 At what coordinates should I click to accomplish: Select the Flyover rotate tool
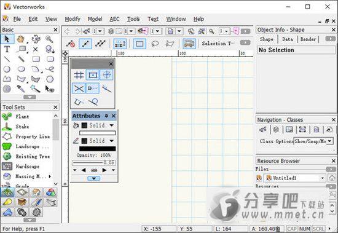[x=36, y=39]
